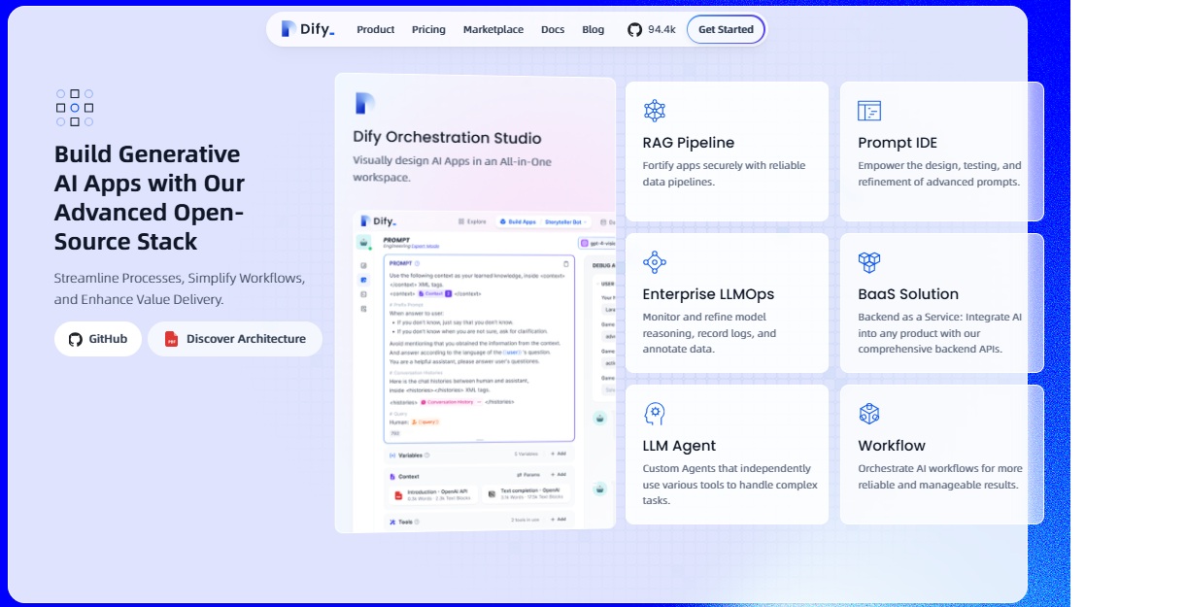Click the LLM Agent head icon
Screen dimensions: 1187x607
(655, 414)
